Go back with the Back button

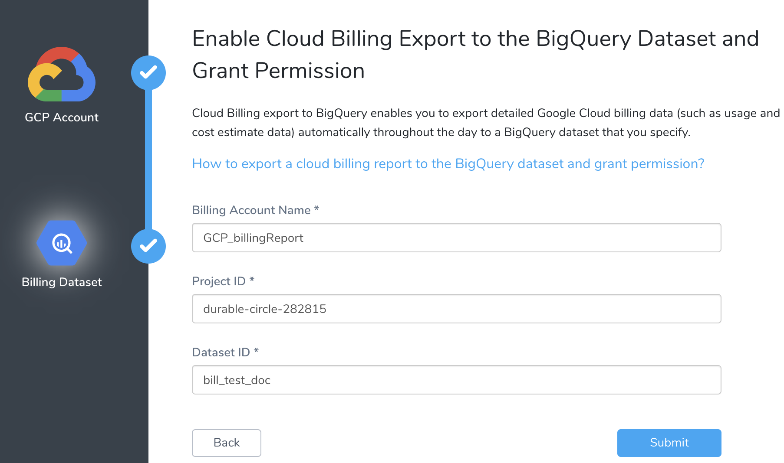(227, 443)
